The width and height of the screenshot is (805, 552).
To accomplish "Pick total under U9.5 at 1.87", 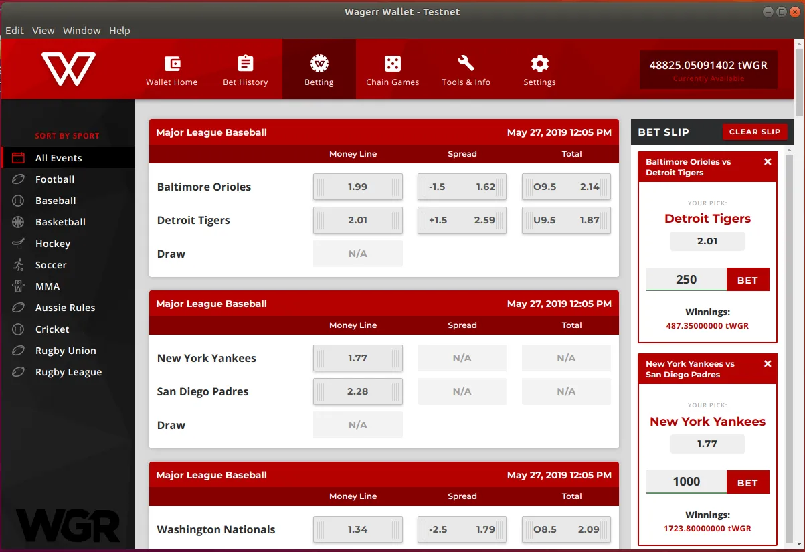I will click(x=566, y=220).
